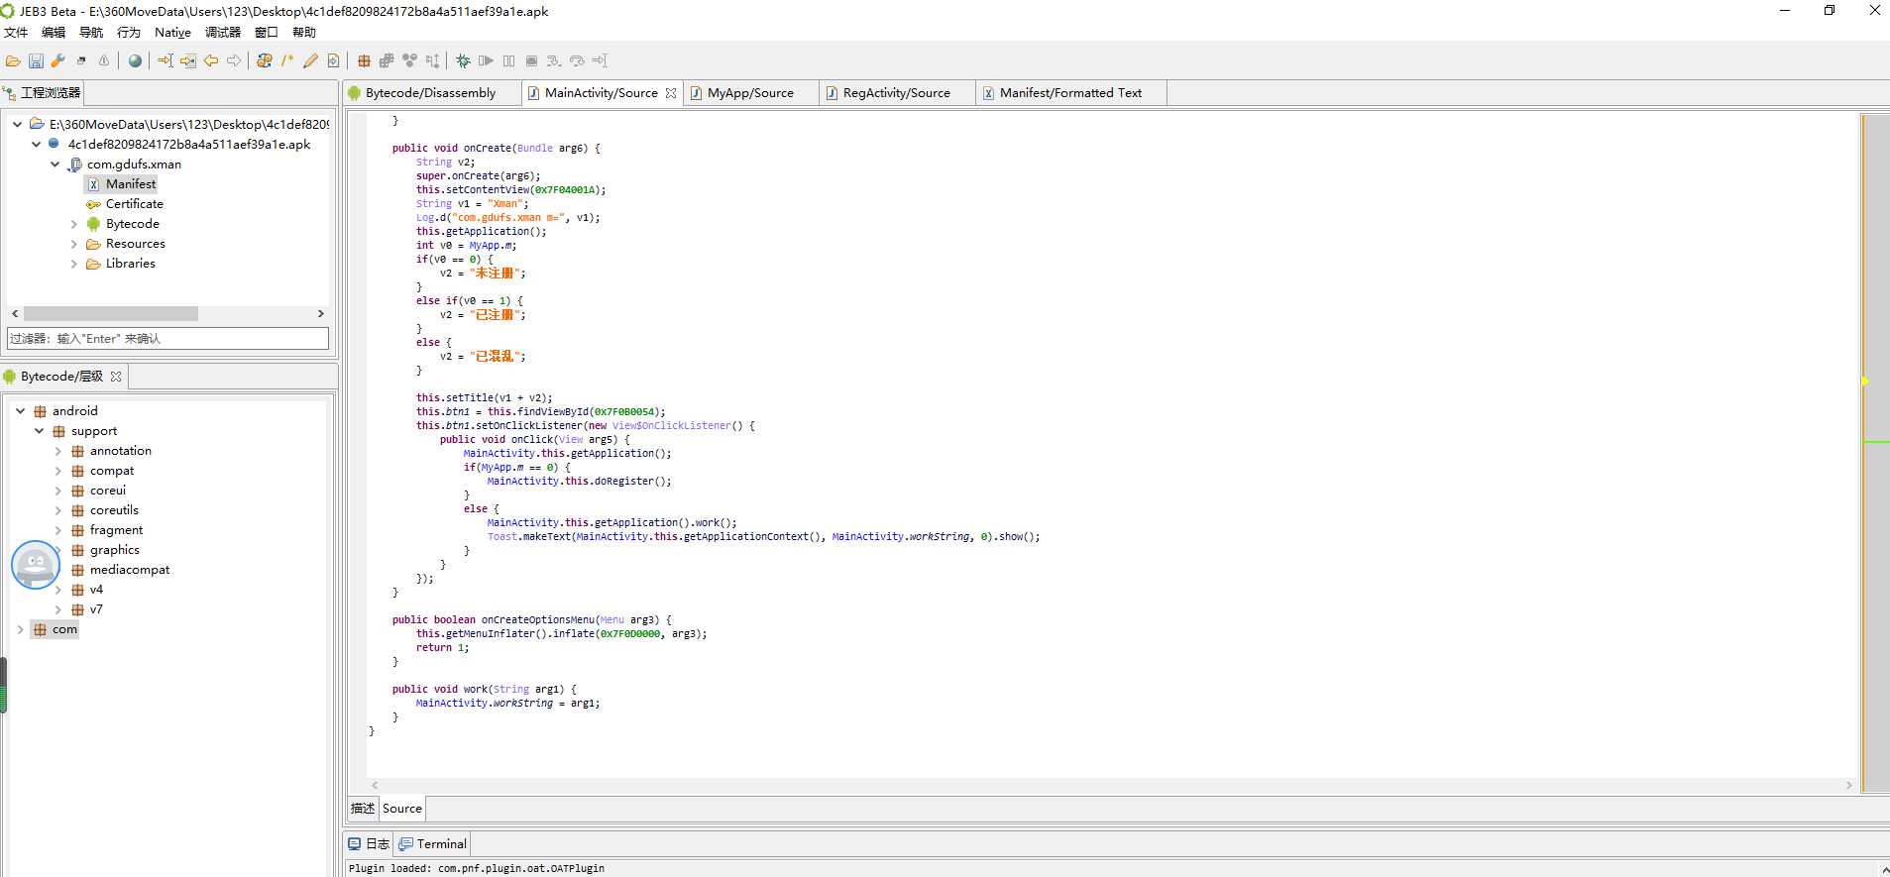Switch to the MyApp/Source tab

749,93
